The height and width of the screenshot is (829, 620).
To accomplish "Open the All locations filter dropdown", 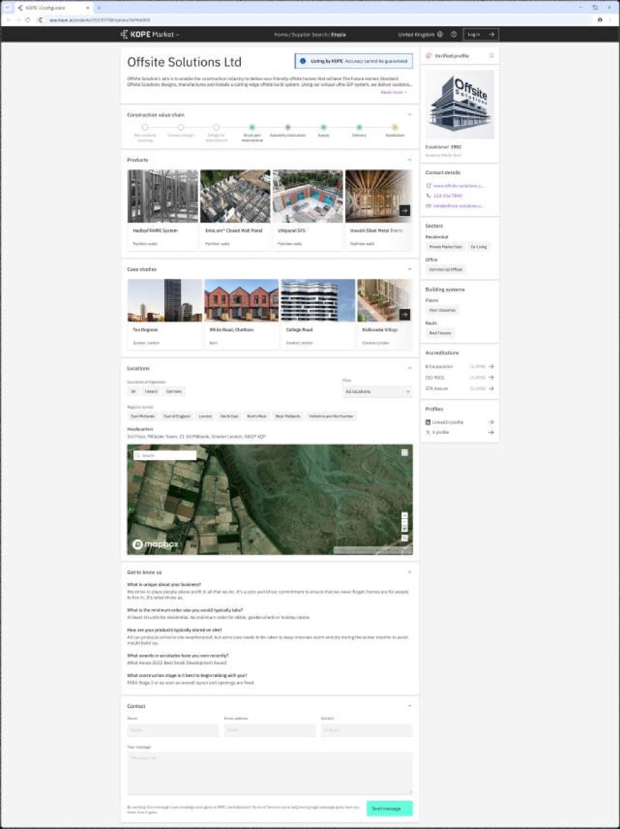I will coord(378,392).
